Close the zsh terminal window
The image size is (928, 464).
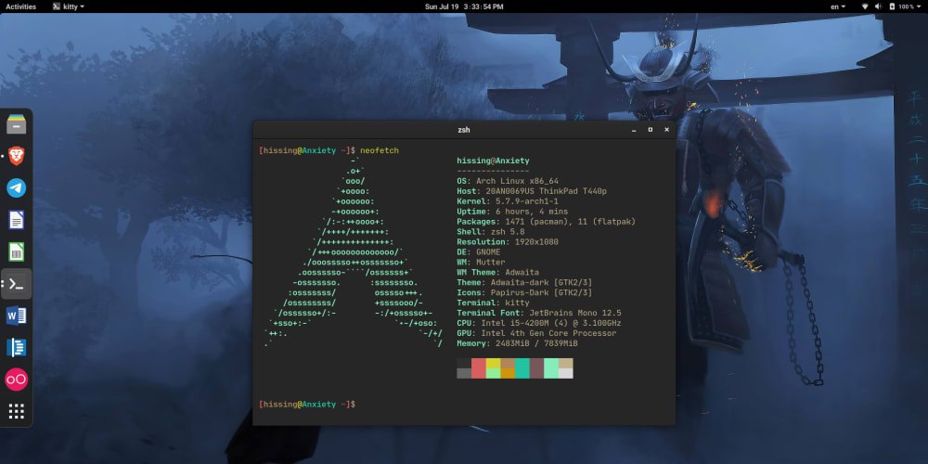pyautogui.click(x=666, y=130)
